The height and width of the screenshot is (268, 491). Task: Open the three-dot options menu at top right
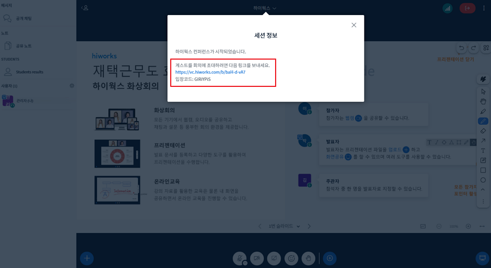point(484,8)
